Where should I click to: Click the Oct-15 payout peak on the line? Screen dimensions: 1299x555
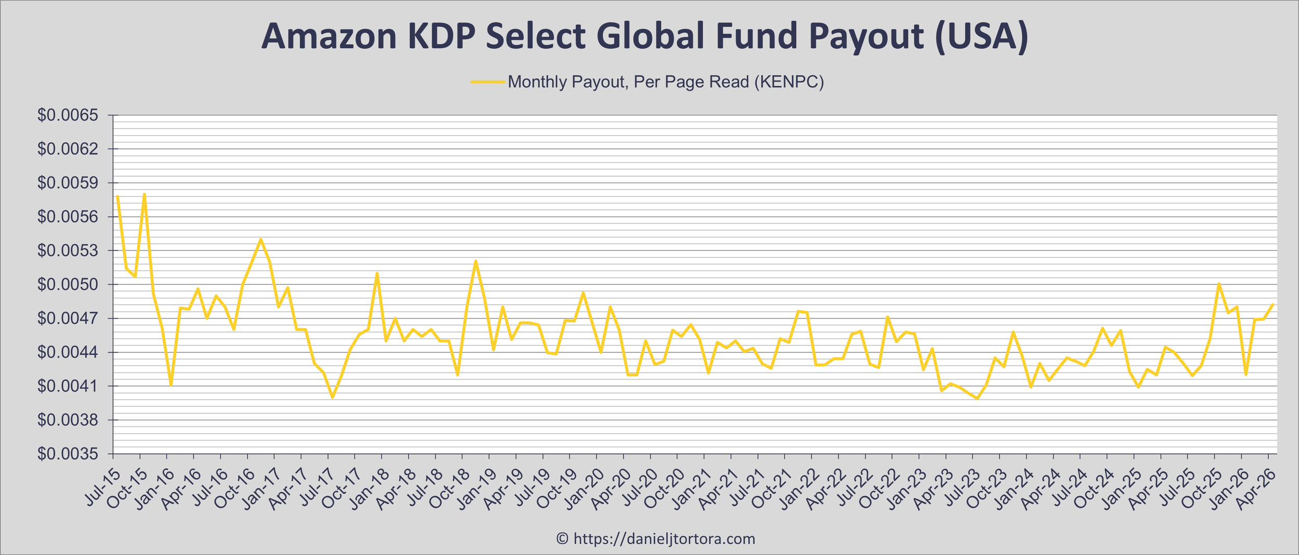pos(144,194)
